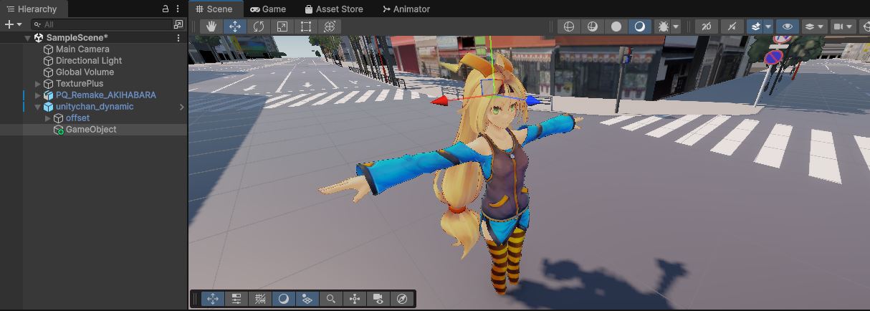Collapse the SampleScene foldout arrow
The height and width of the screenshot is (311, 870).
coord(28,37)
